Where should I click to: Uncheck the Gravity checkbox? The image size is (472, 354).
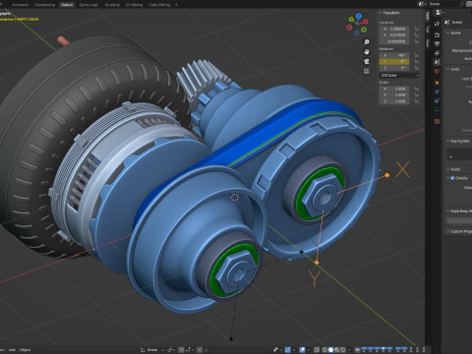click(x=452, y=178)
